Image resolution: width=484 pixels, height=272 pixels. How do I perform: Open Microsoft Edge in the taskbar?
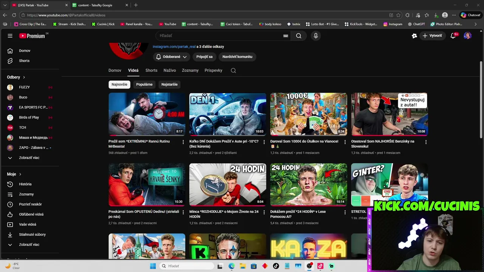(231, 266)
